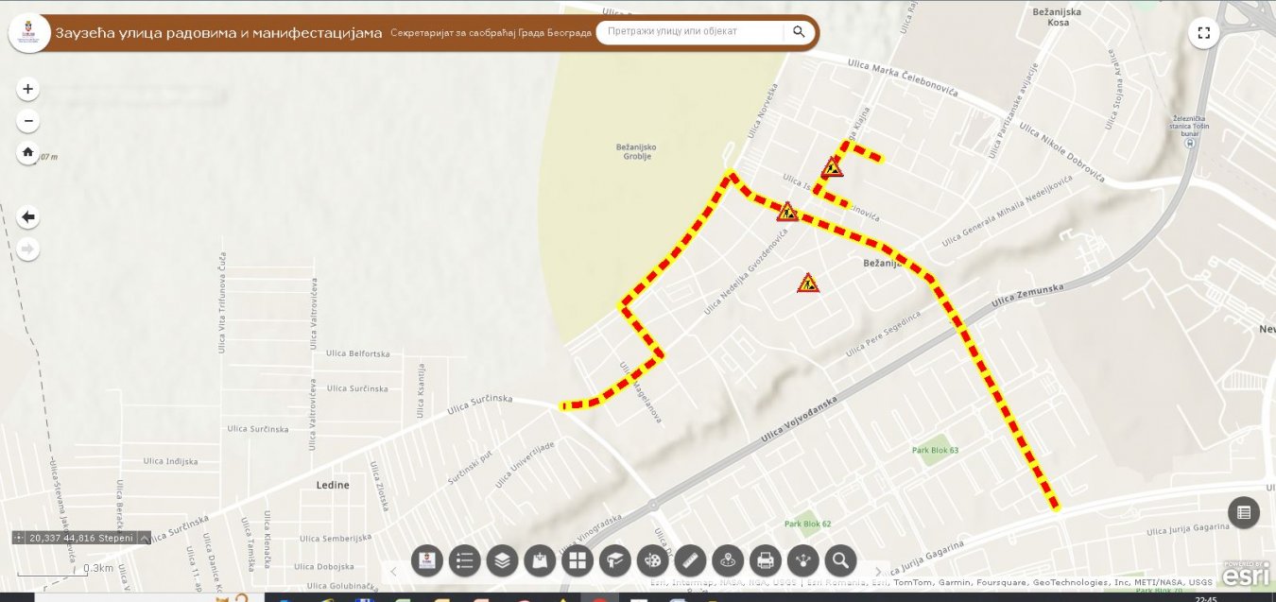This screenshot has height=602, width=1276.
Task: Open the print widget
Action: coord(766,560)
